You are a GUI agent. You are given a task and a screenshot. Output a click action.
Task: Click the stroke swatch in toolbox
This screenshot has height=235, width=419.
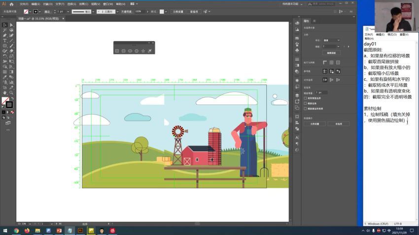pos(9,104)
